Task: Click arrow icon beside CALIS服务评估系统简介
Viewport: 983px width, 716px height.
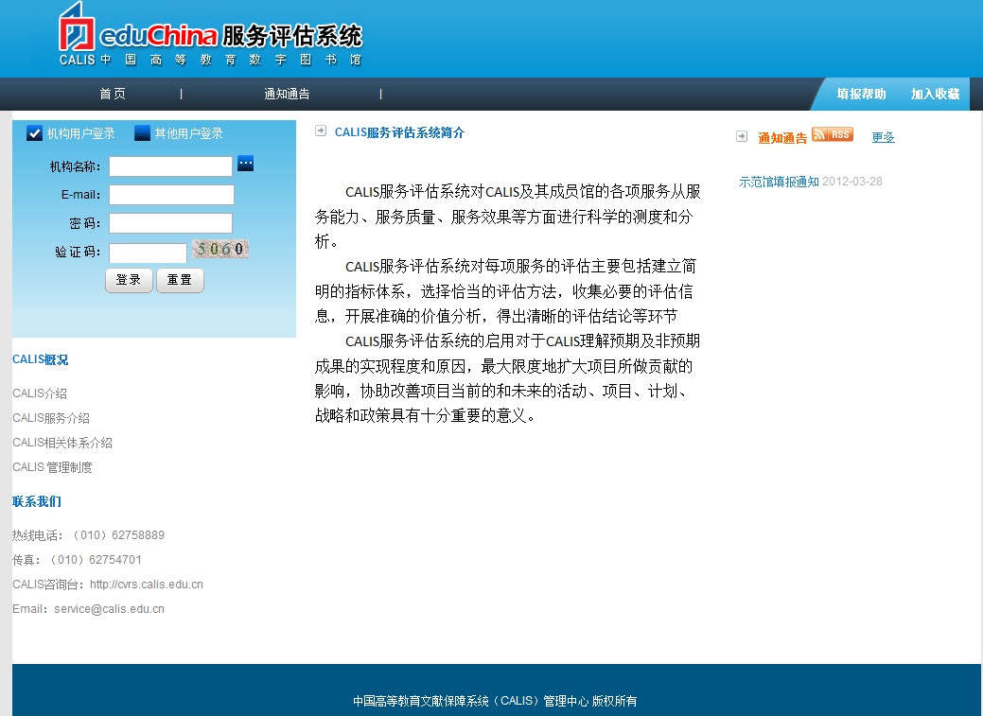Action: pos(321,131)
